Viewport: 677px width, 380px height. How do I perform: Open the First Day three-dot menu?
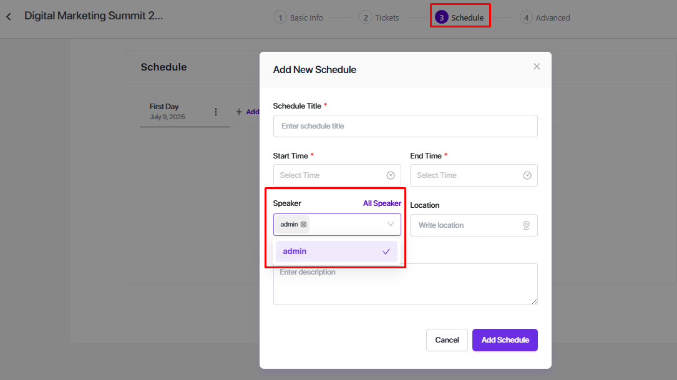(216, 112)
